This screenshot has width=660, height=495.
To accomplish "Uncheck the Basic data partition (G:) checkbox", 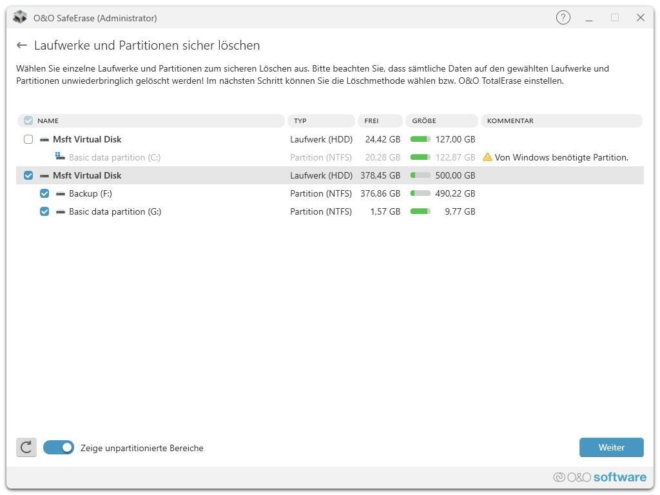I will [44, 211].
